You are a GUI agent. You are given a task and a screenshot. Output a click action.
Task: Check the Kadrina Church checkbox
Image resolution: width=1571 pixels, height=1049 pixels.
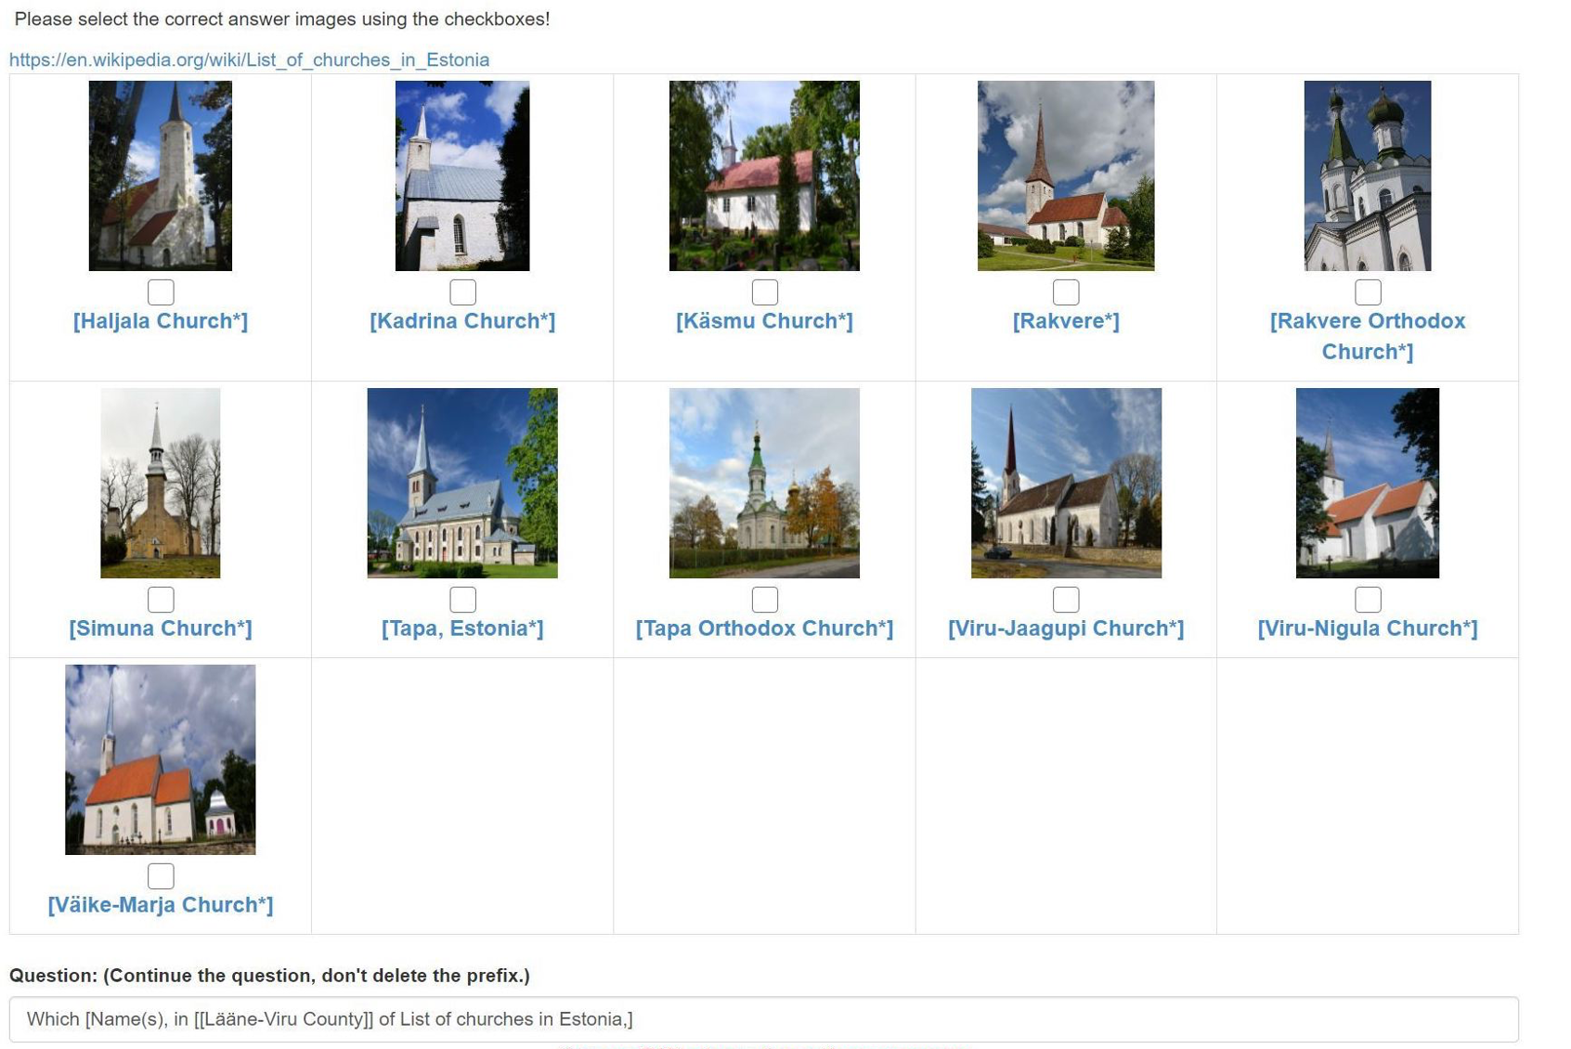pos(461,291)
